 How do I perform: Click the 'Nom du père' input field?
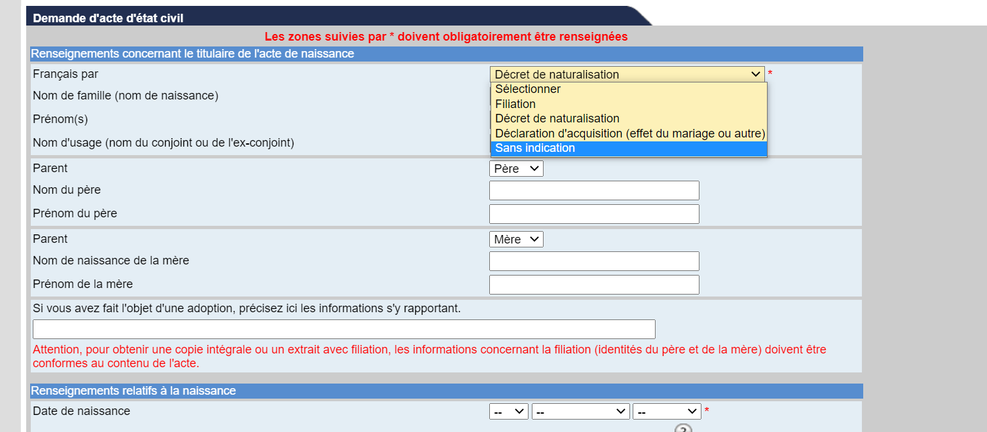(594, 190)
